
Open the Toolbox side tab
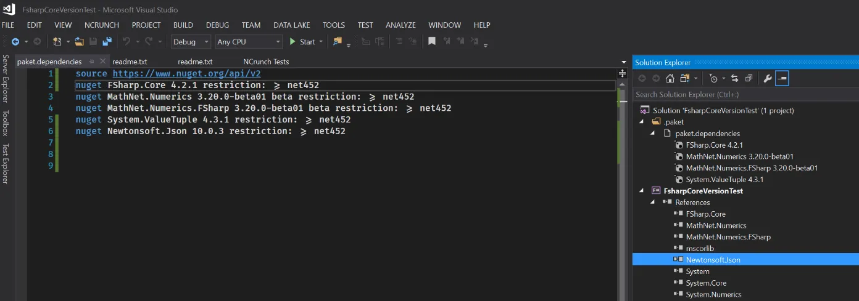[5, 123]
